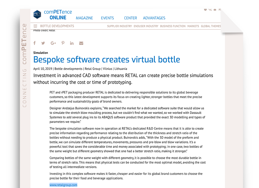This screenshot has height=188, width=259.
Task: Open the MAGAZINE menu
Action: [84, 18]
